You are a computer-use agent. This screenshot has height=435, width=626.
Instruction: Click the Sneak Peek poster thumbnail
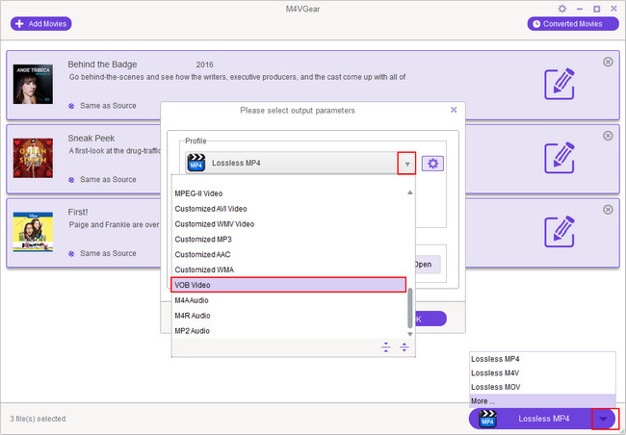(x=33, y=158)
